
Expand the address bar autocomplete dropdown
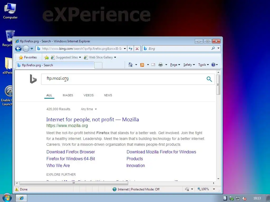point(125,49)
